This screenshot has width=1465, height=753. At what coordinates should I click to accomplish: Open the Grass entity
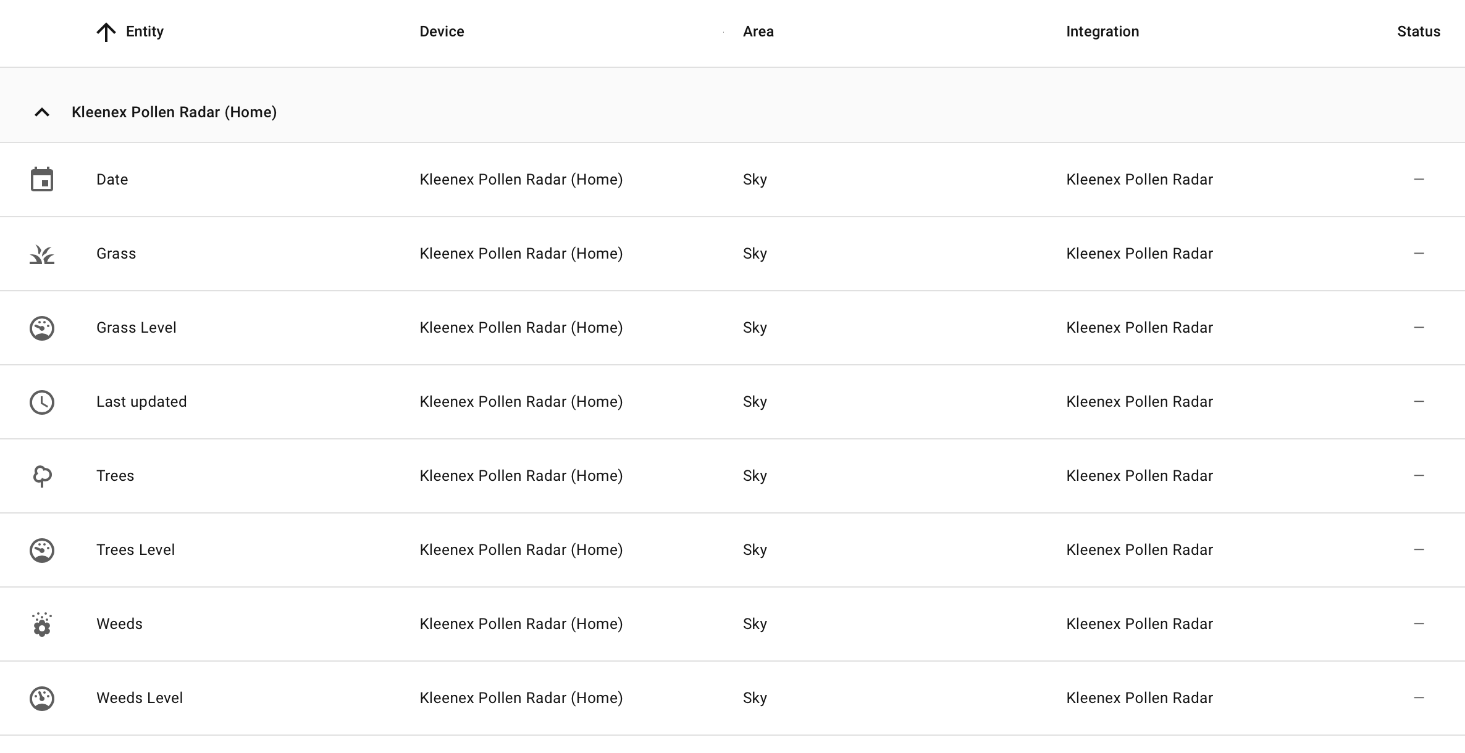tap(116, 254)
